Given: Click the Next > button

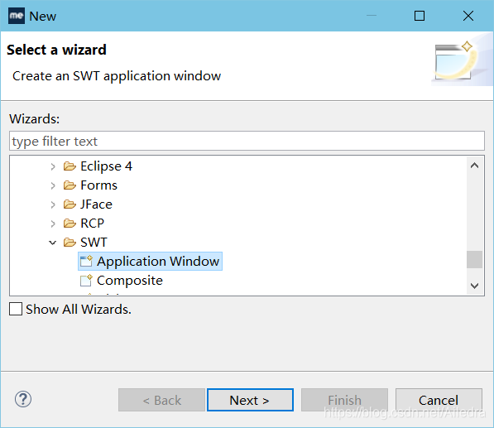Looking at the screenshot, I should tap(250, 400).
